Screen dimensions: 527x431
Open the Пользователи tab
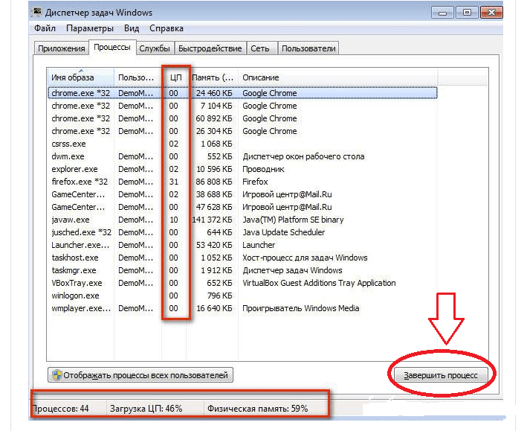308,48
